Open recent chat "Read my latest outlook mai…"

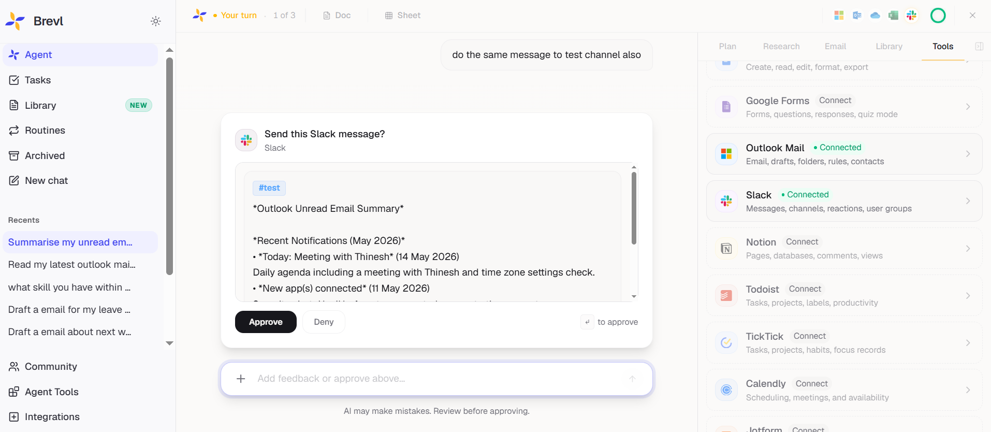click(80, 265)
